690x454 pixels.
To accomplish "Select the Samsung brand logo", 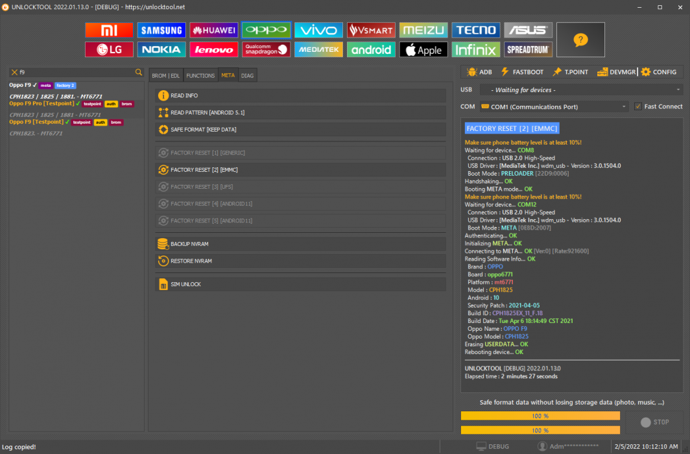I will [161, 30].
